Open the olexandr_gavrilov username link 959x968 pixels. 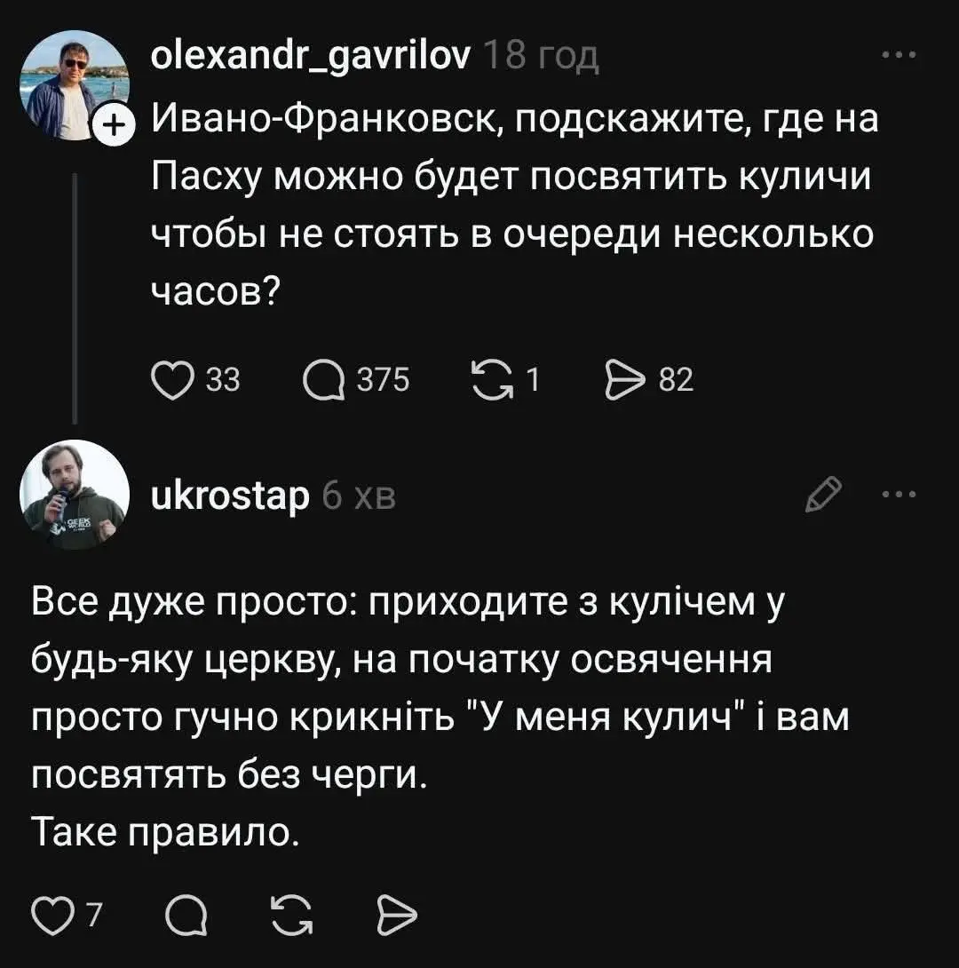point(313,59)
